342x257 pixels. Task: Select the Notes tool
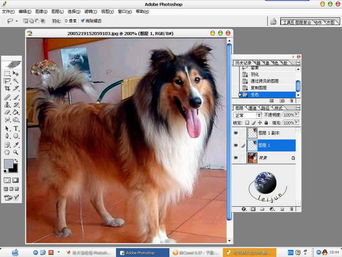[7, 145]
